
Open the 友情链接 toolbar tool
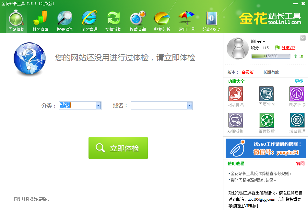113,21
